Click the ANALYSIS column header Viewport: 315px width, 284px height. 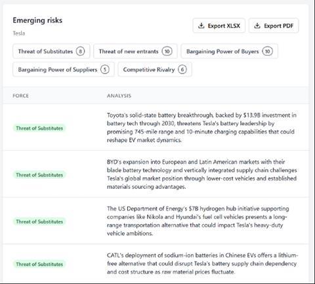(119, 96)
